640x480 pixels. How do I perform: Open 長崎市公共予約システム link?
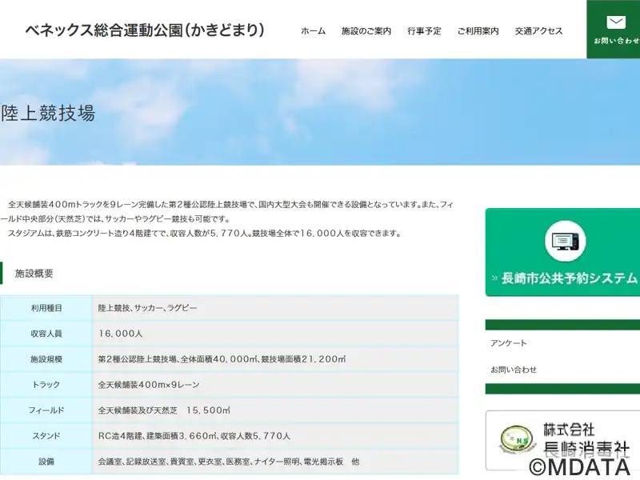[x=563, y=252]
